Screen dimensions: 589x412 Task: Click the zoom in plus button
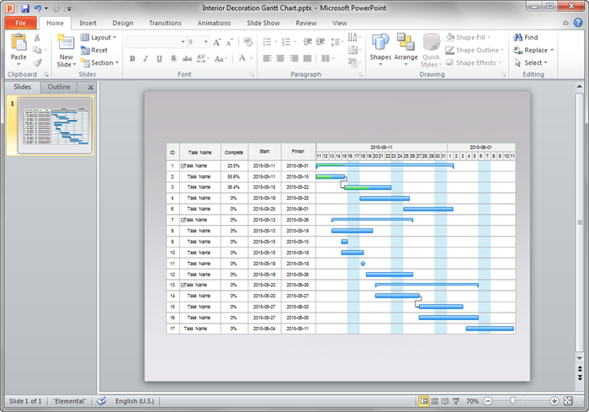pos(555,401)
